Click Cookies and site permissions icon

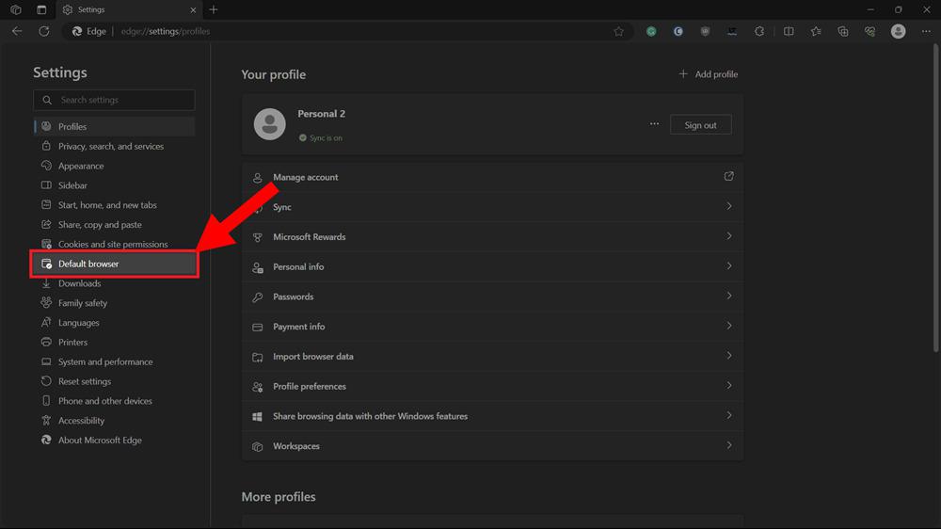point(46,245)
